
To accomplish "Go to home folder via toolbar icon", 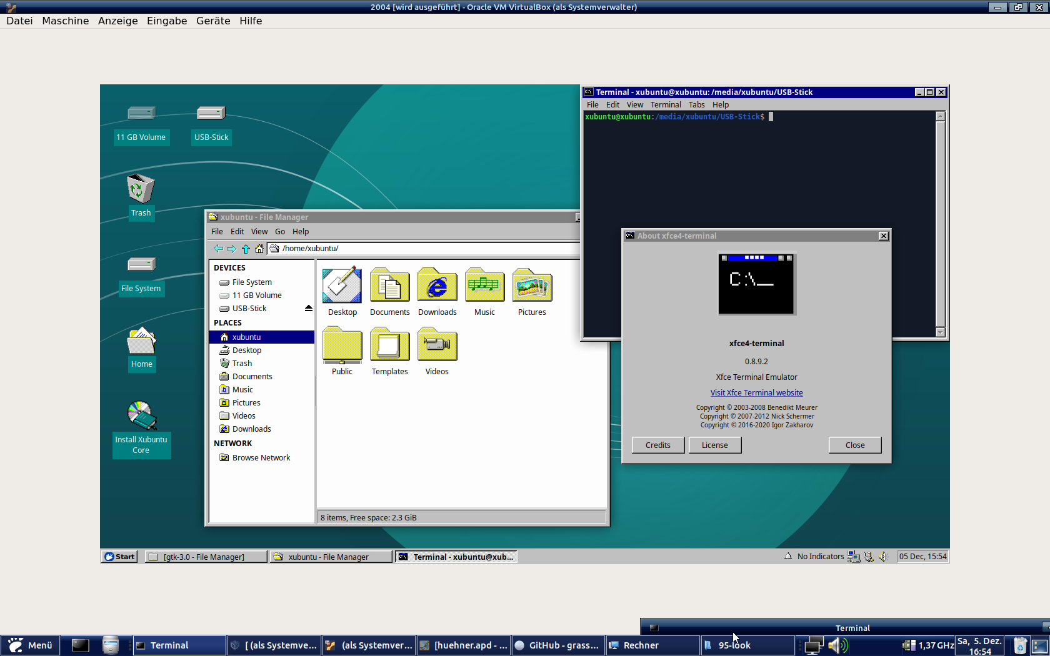I will tap(259, 249).
